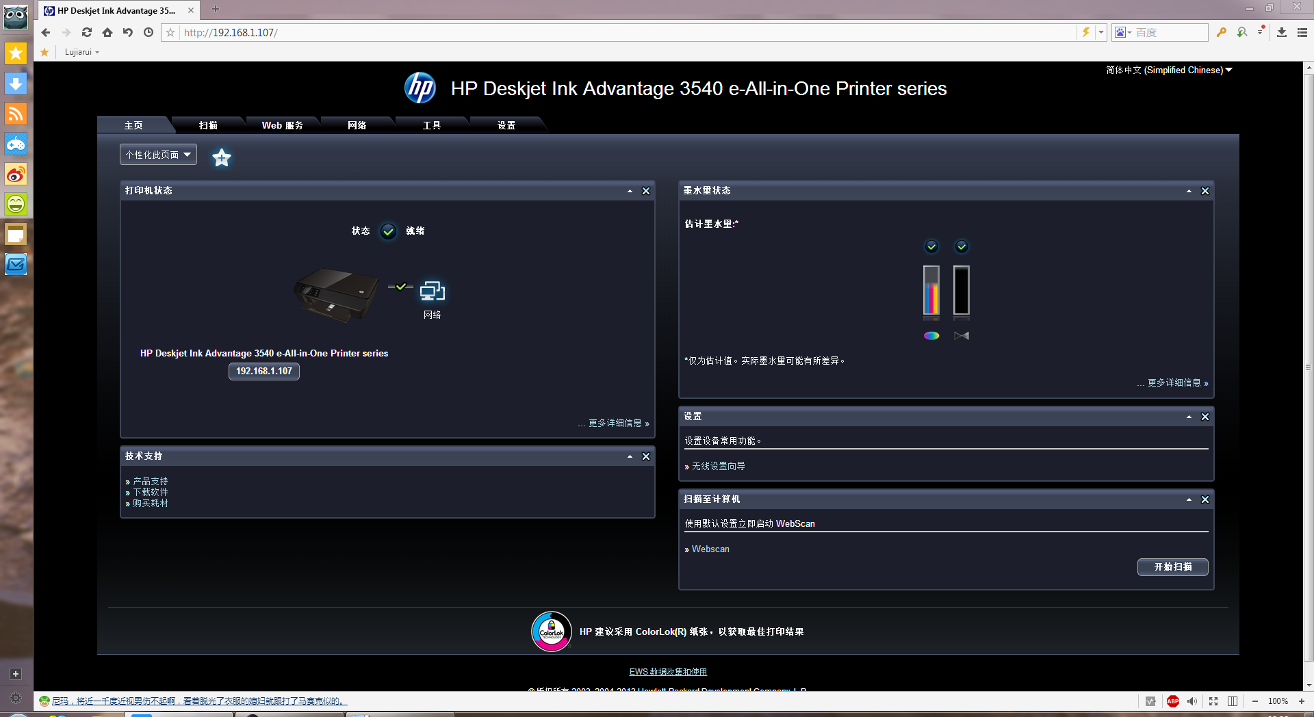The height and width of the screenshot is (717, 1314).
Task: Collapse the 扫描至计算机 panel
Action: click(1189, 499)
